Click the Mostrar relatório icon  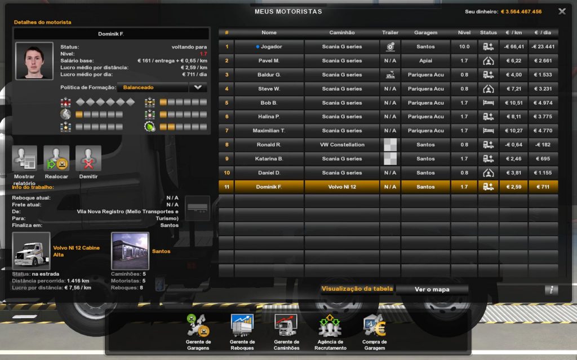[25, 159]
